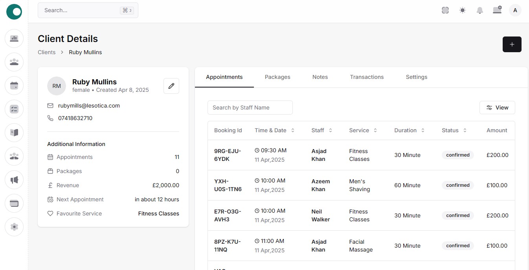529x270 pixels.
Task: Click the settings gear in sidebar
Action: point(14,227)
